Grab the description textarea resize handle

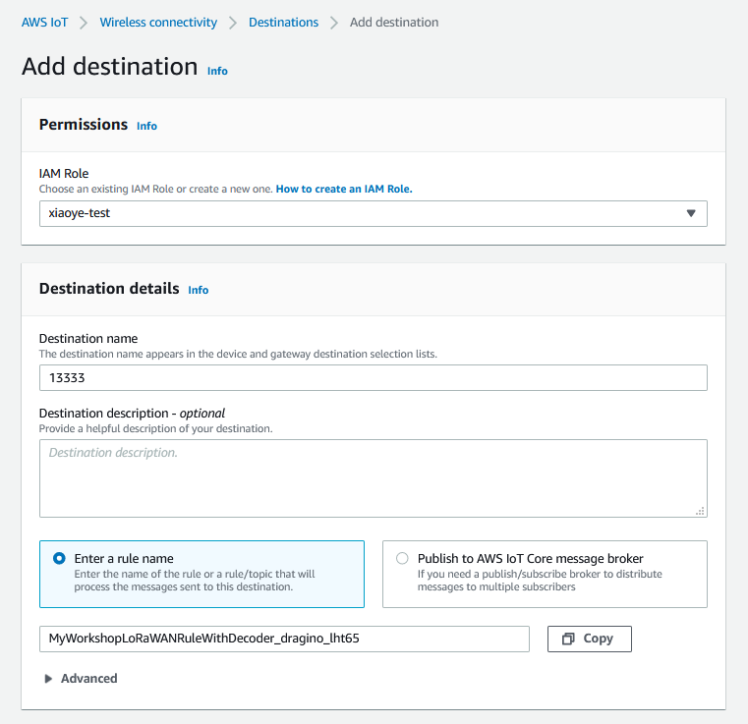coord(700,512)
